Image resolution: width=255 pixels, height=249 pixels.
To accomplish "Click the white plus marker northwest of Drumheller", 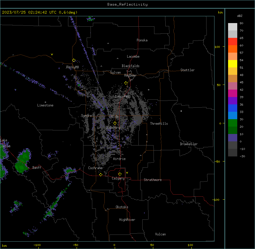I will click(x=181, y=111).
